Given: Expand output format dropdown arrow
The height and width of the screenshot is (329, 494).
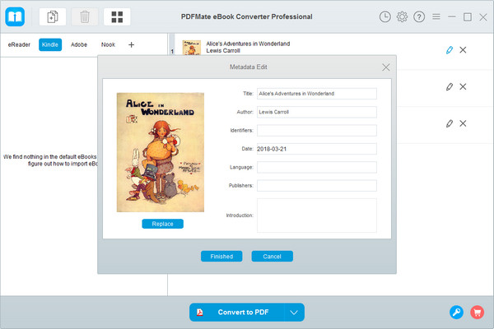Looking at the screenshot, I should pyautogui.click(x=294, y=313).
